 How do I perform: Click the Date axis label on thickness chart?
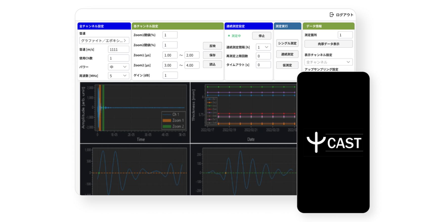(x=251, y=139)
